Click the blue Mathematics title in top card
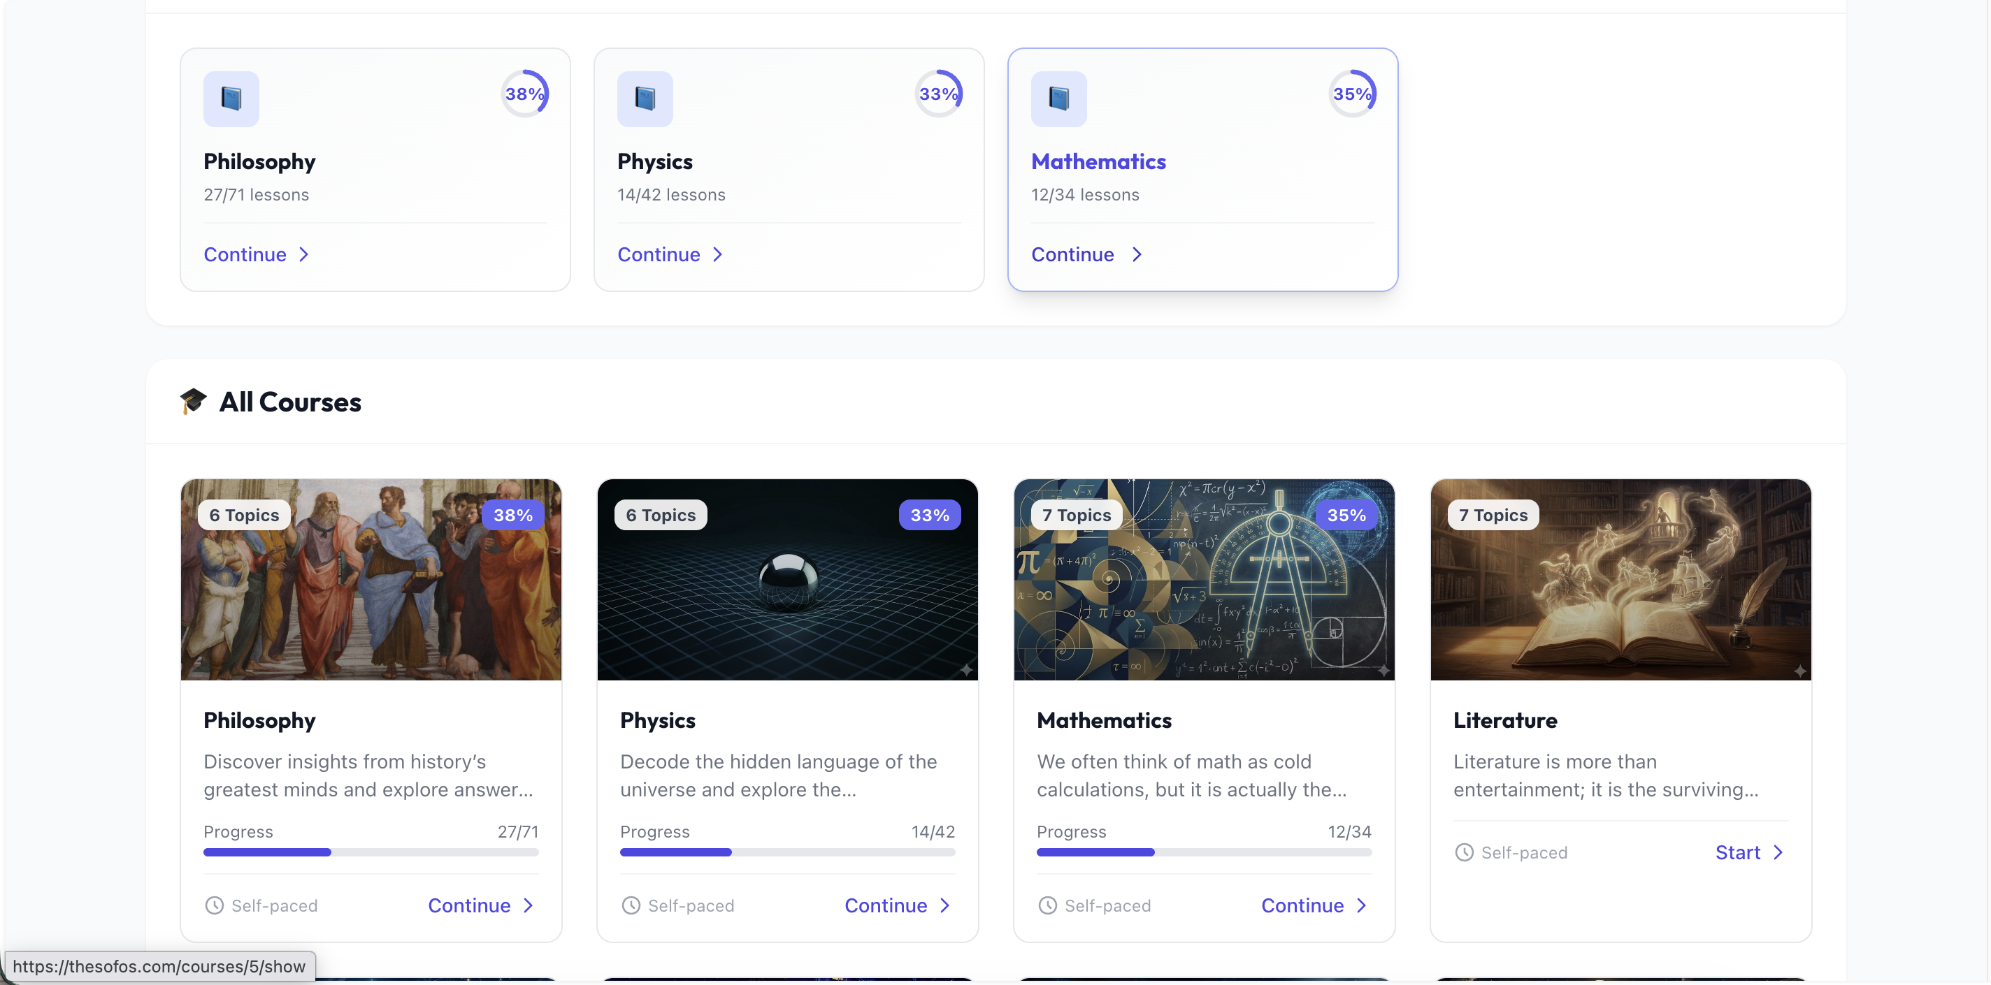This screenshot has width=1991, height=985. [1098, 161]
